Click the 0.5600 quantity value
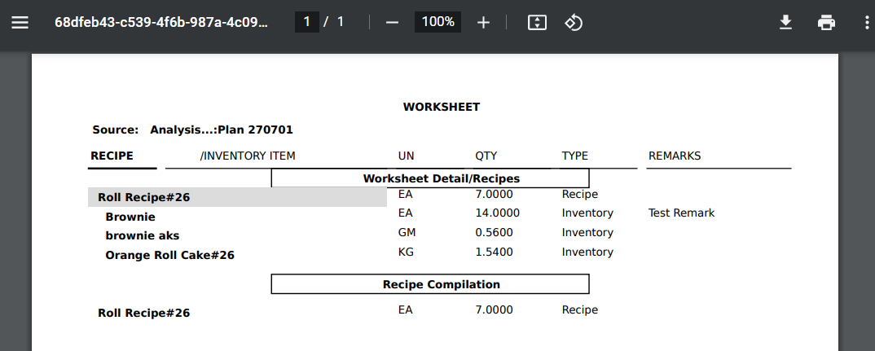The width and height of the screenshot is (875, 351). tap(494, 232)
